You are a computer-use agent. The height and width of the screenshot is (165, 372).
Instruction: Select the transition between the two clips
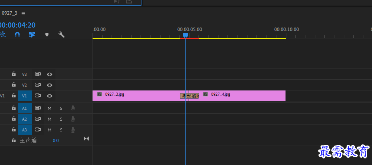click(189, 96)
